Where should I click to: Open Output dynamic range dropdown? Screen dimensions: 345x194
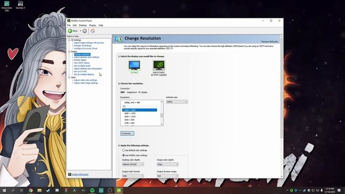[x=168, y=176]
